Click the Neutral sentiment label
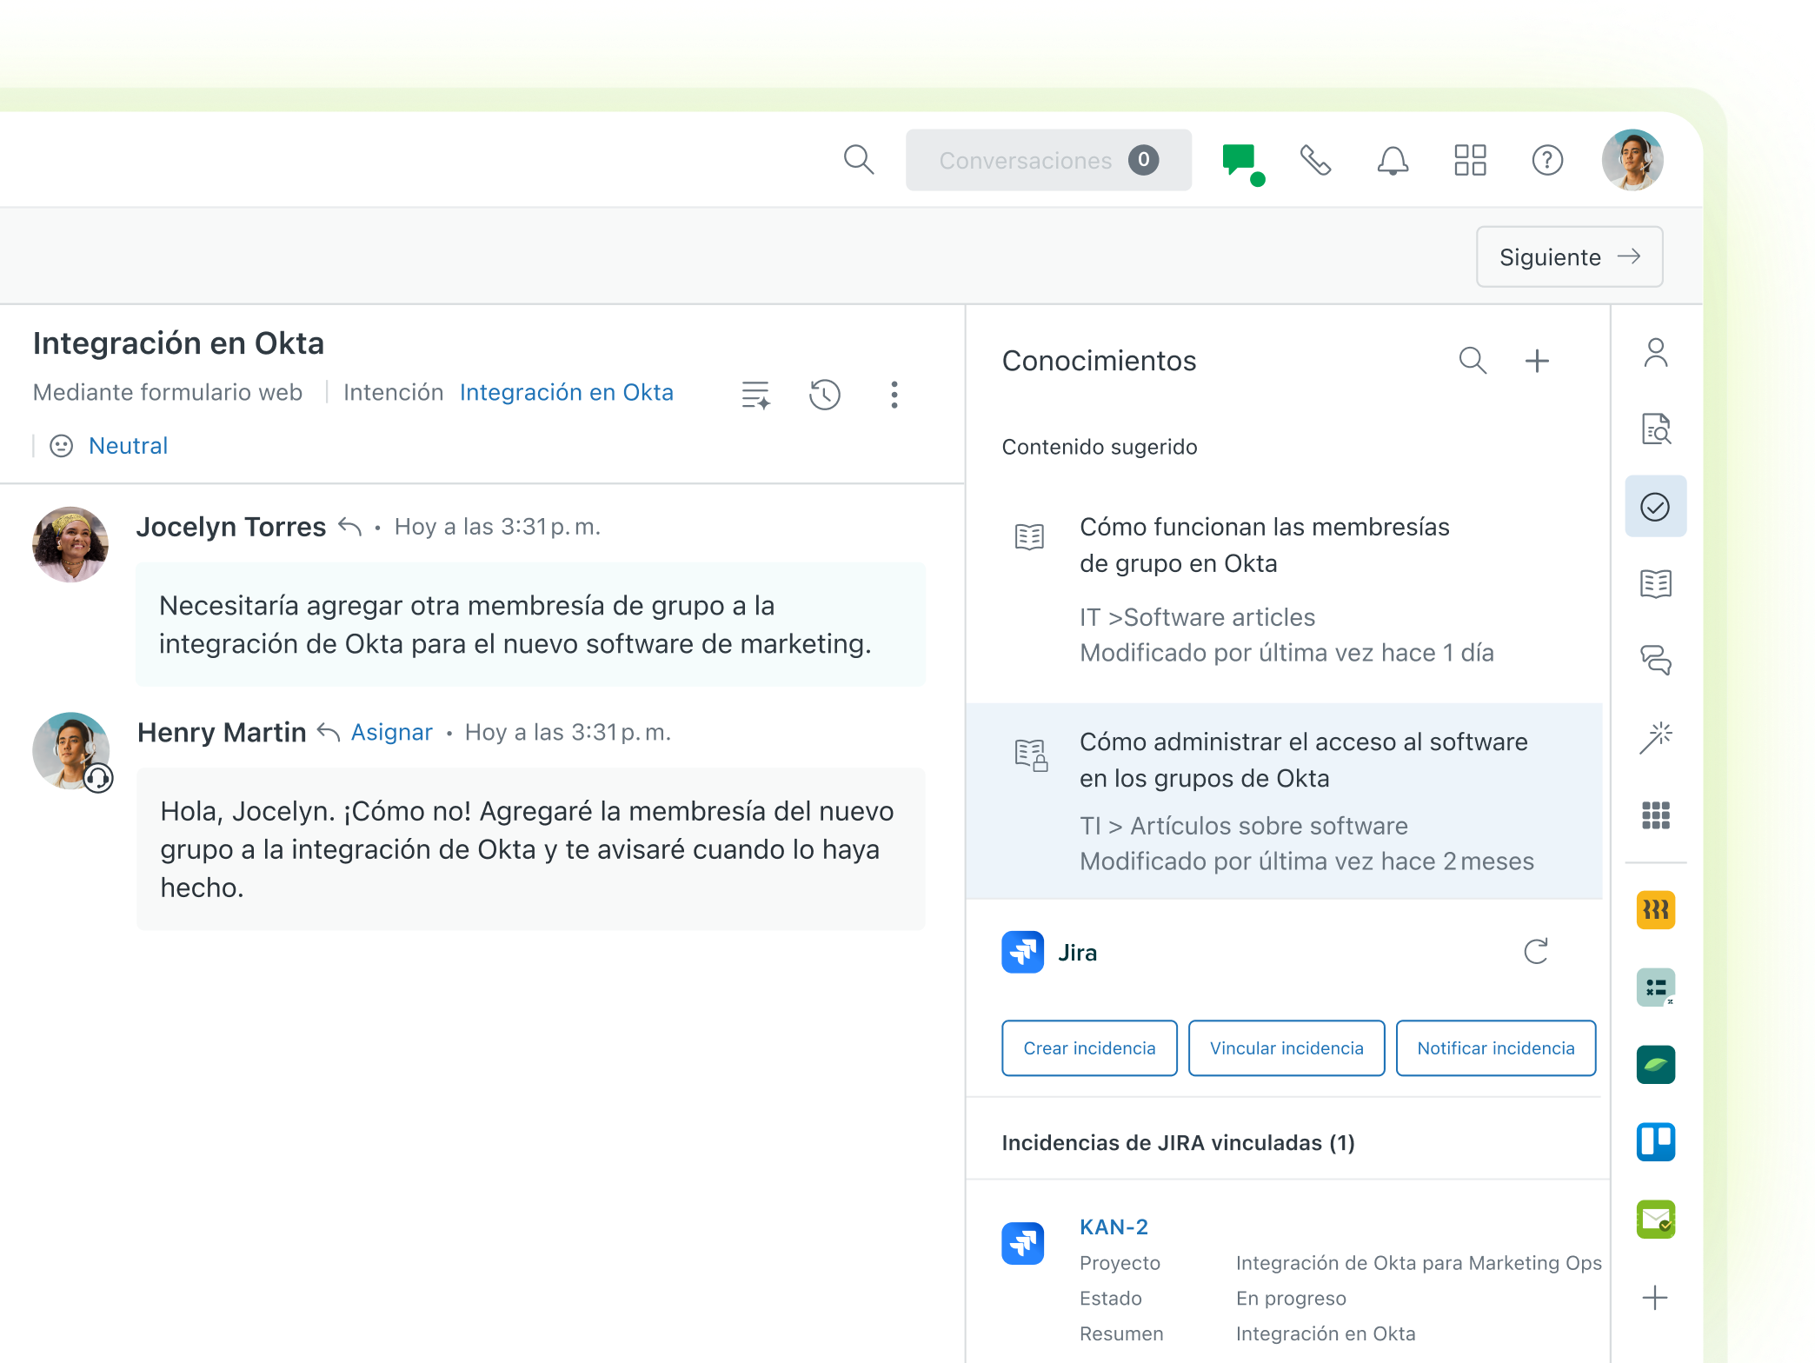Image resolution: width=1815 pixels, height=1363 pixels. [128, 446]
